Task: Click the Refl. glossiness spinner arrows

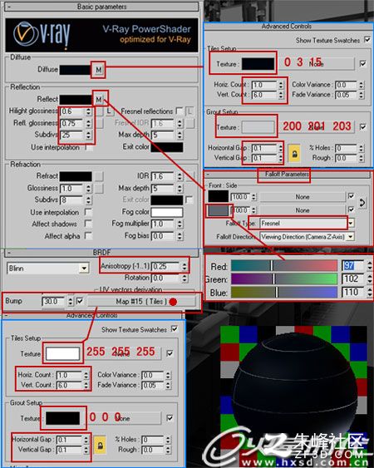Action: 88,123
